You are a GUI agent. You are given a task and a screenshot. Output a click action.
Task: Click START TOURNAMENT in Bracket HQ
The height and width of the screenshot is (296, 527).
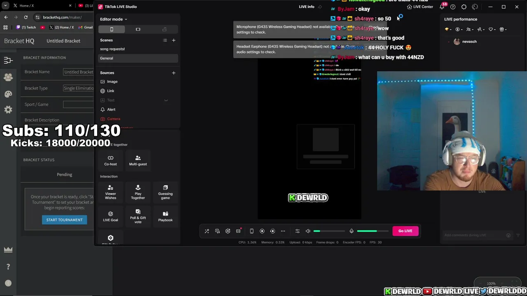pos(64,220)
